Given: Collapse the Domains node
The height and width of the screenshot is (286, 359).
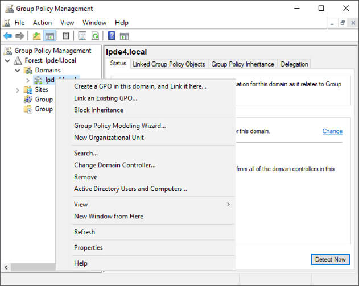Looking at the screenshot, I should [x=18, y=71].
